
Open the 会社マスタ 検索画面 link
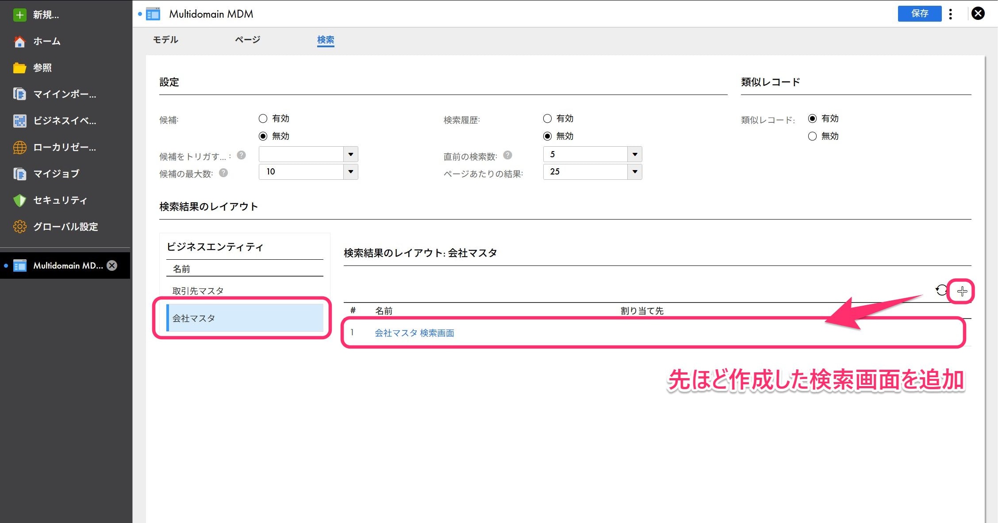click(x=415, y=333)
